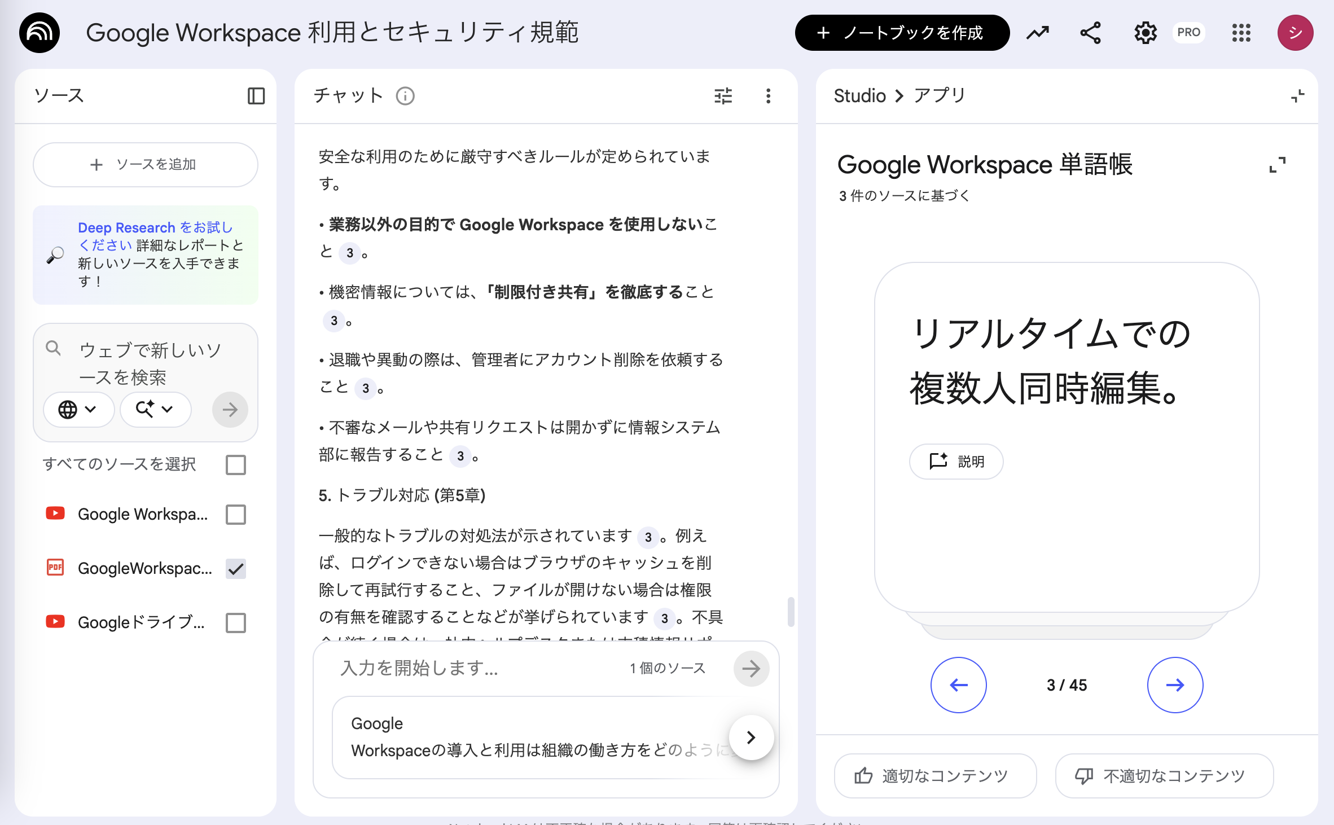Open the chat configuration sliders icon
The height and width of the screenshot is (825, 1334).
click(722, 96)
